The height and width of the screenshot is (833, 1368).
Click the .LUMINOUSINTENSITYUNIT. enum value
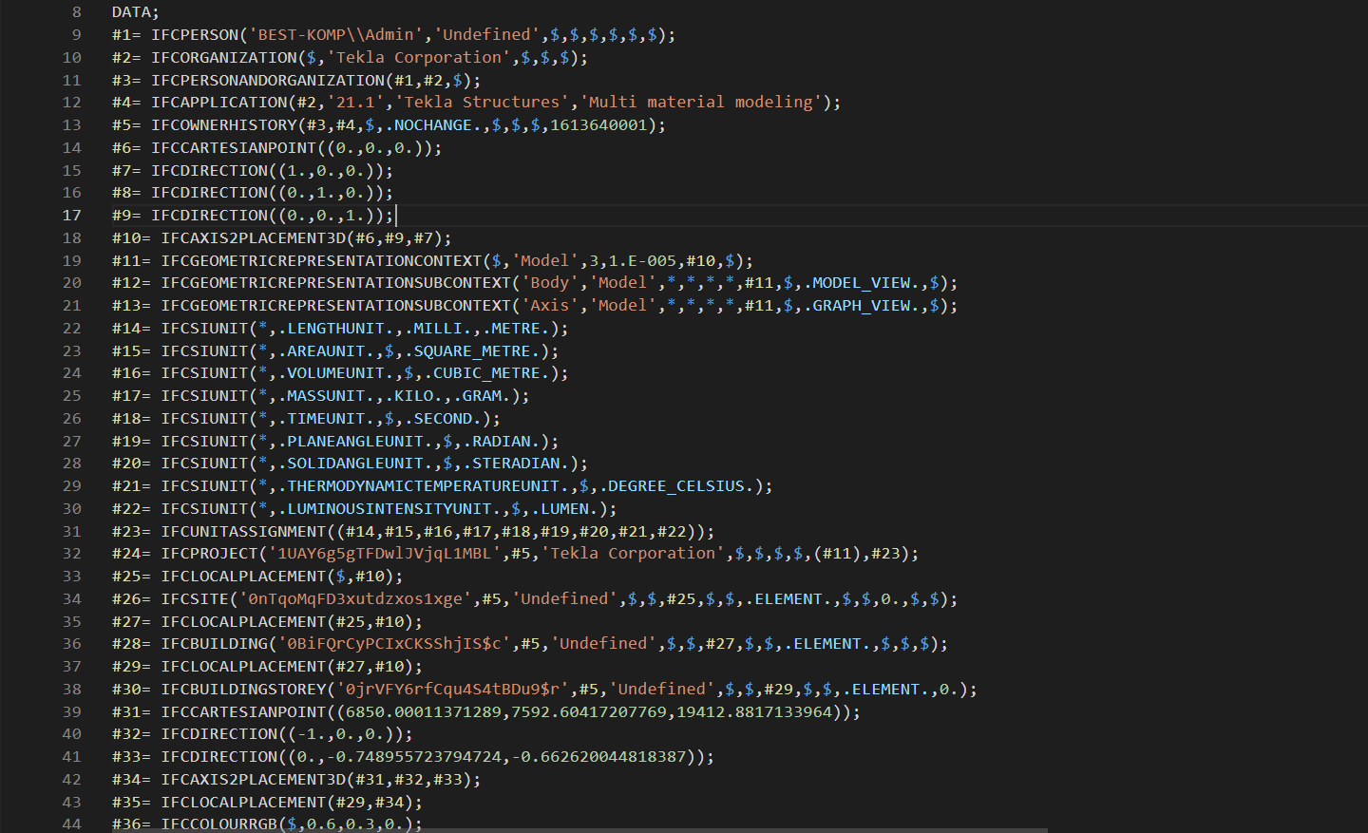tap(389, 509)
